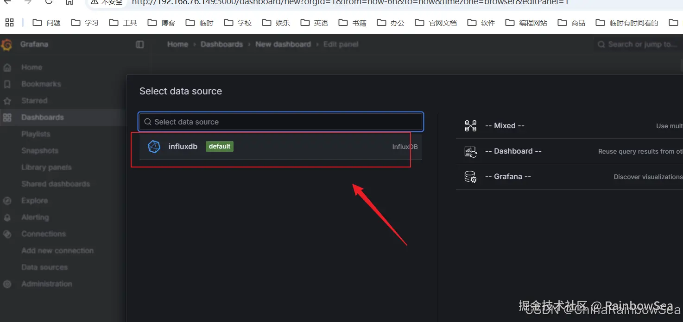Open the browser apps grid icon
This screenshot has height=322, width=683.
tap(9, 22)
